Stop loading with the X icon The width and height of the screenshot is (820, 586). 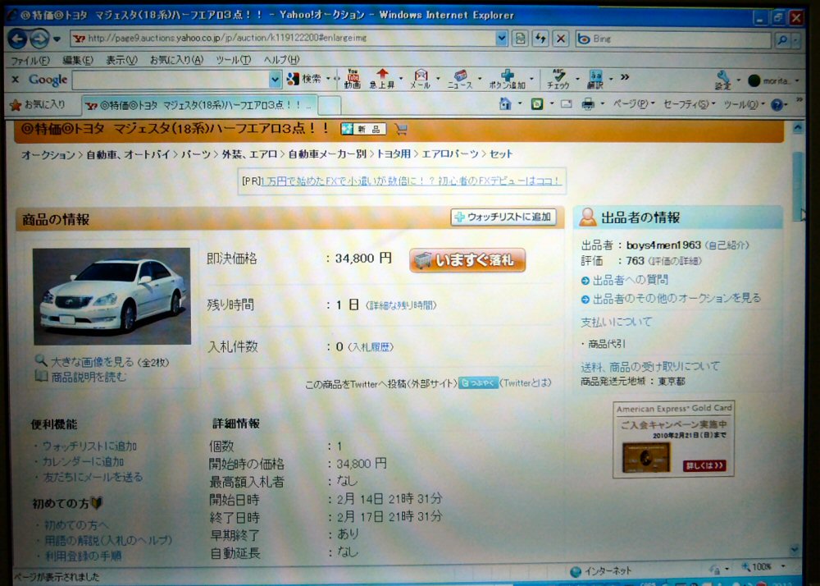pyautogui.click(x=561, y=39)
